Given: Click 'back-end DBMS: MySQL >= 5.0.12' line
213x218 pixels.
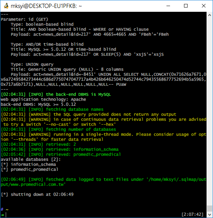Looking at the screenshot, I should (x=38, y=104).
